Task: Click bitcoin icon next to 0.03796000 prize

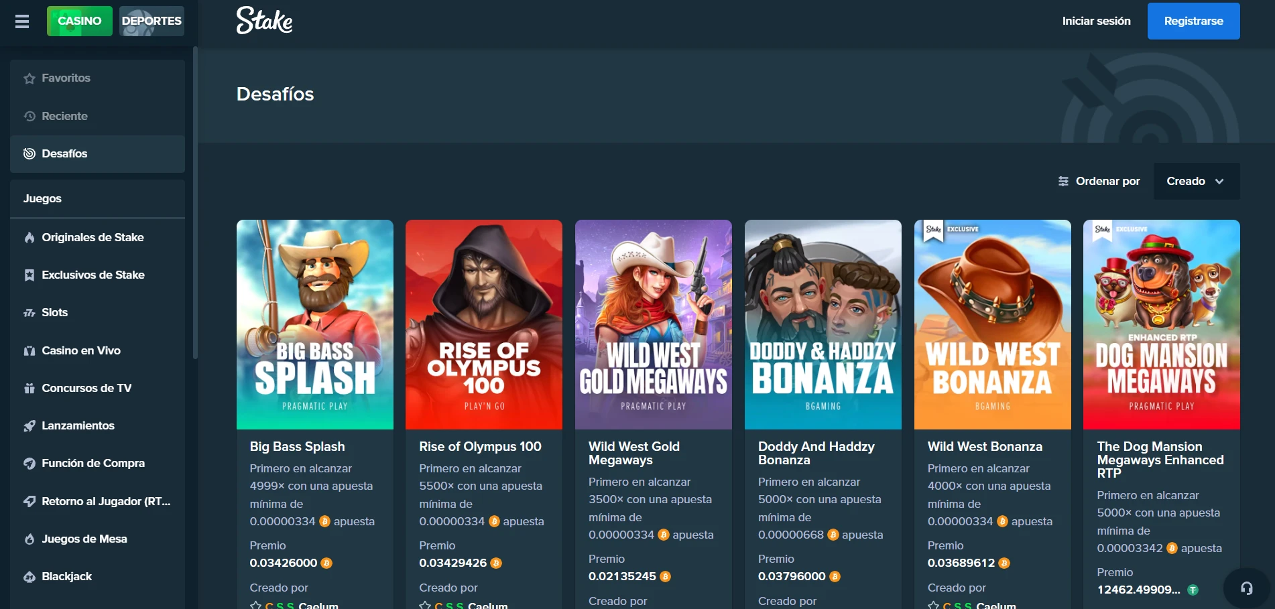Action: 835,576
